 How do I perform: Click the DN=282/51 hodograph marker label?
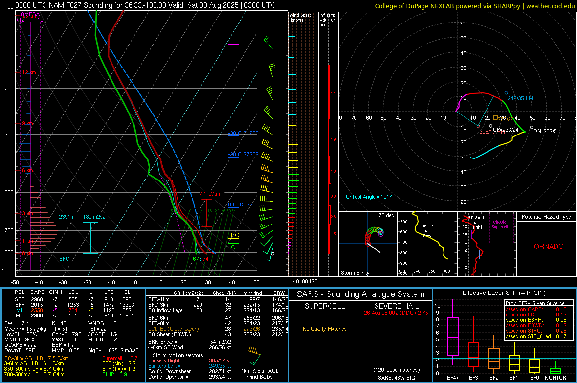point(546,131)
